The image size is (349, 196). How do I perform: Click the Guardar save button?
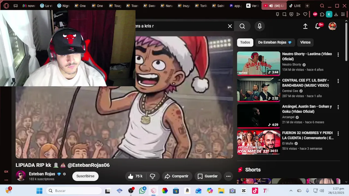tap(208, 176)
